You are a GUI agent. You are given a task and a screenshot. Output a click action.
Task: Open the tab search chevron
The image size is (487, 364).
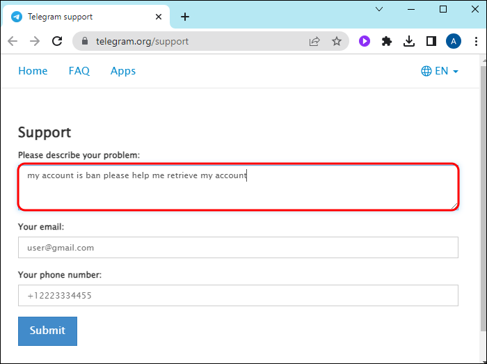pos(379,9)
